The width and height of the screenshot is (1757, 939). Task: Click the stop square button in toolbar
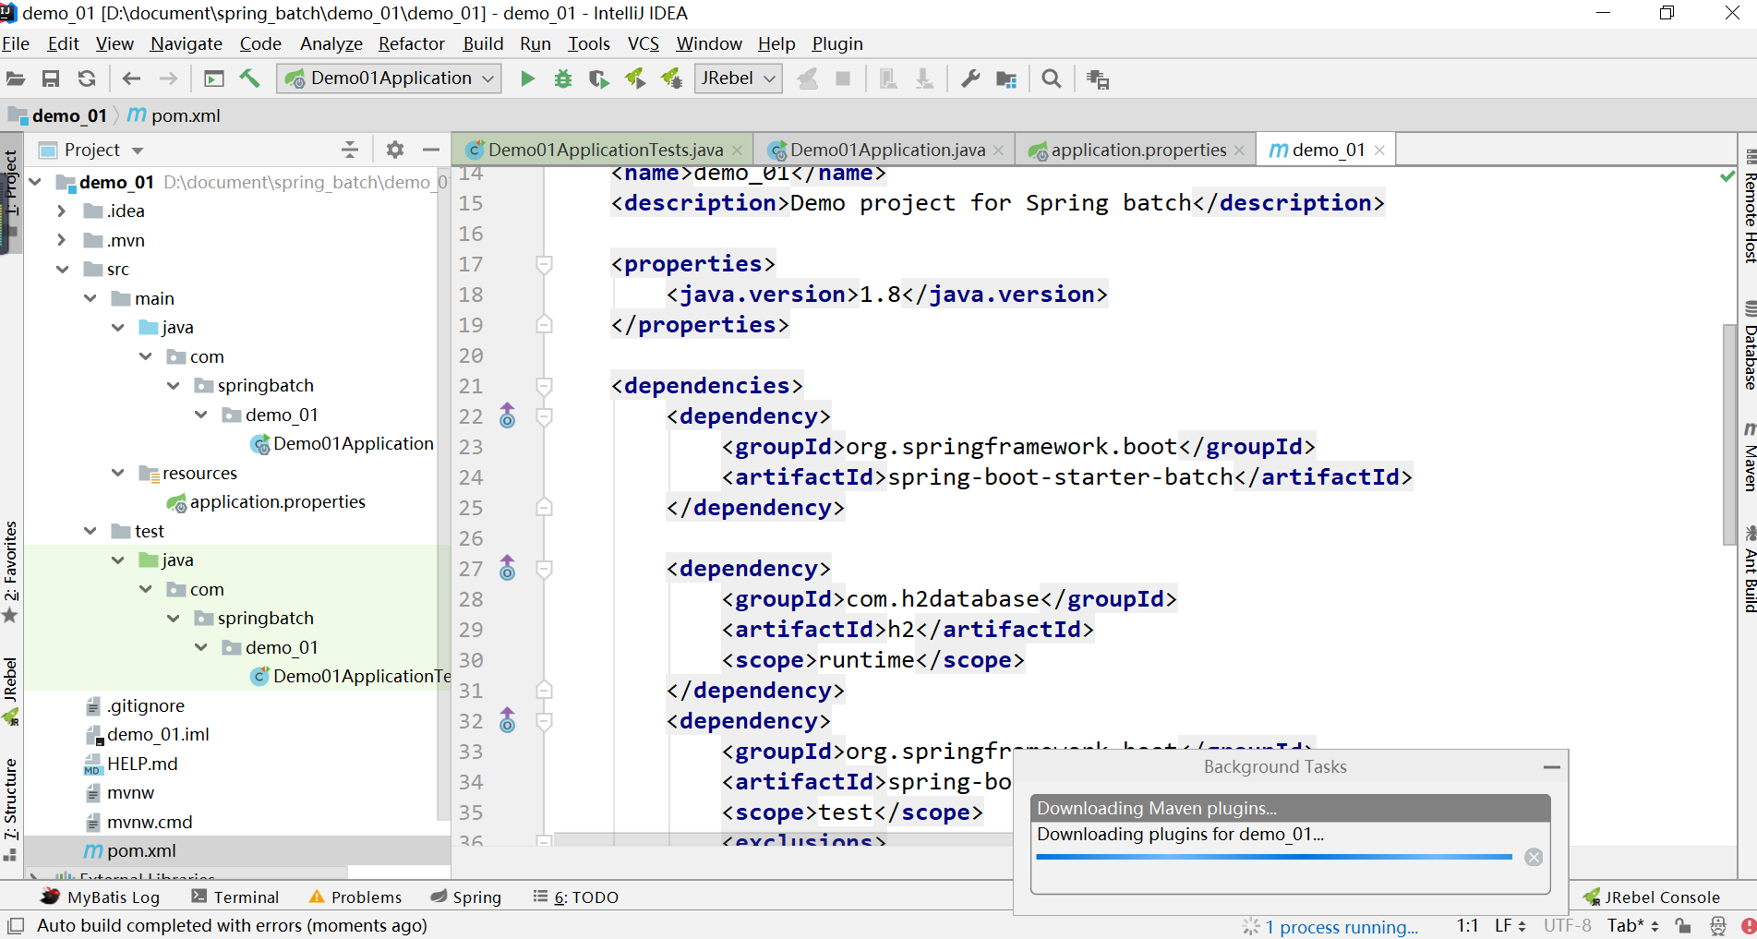pyautogui.click(x=842, y=79)
